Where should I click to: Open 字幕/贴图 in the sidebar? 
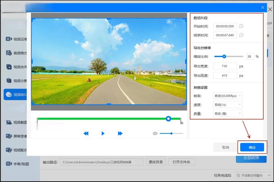17,164
